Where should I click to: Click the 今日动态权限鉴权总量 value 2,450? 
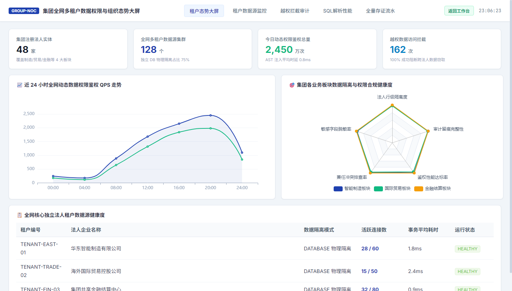[x=279, y=50]
